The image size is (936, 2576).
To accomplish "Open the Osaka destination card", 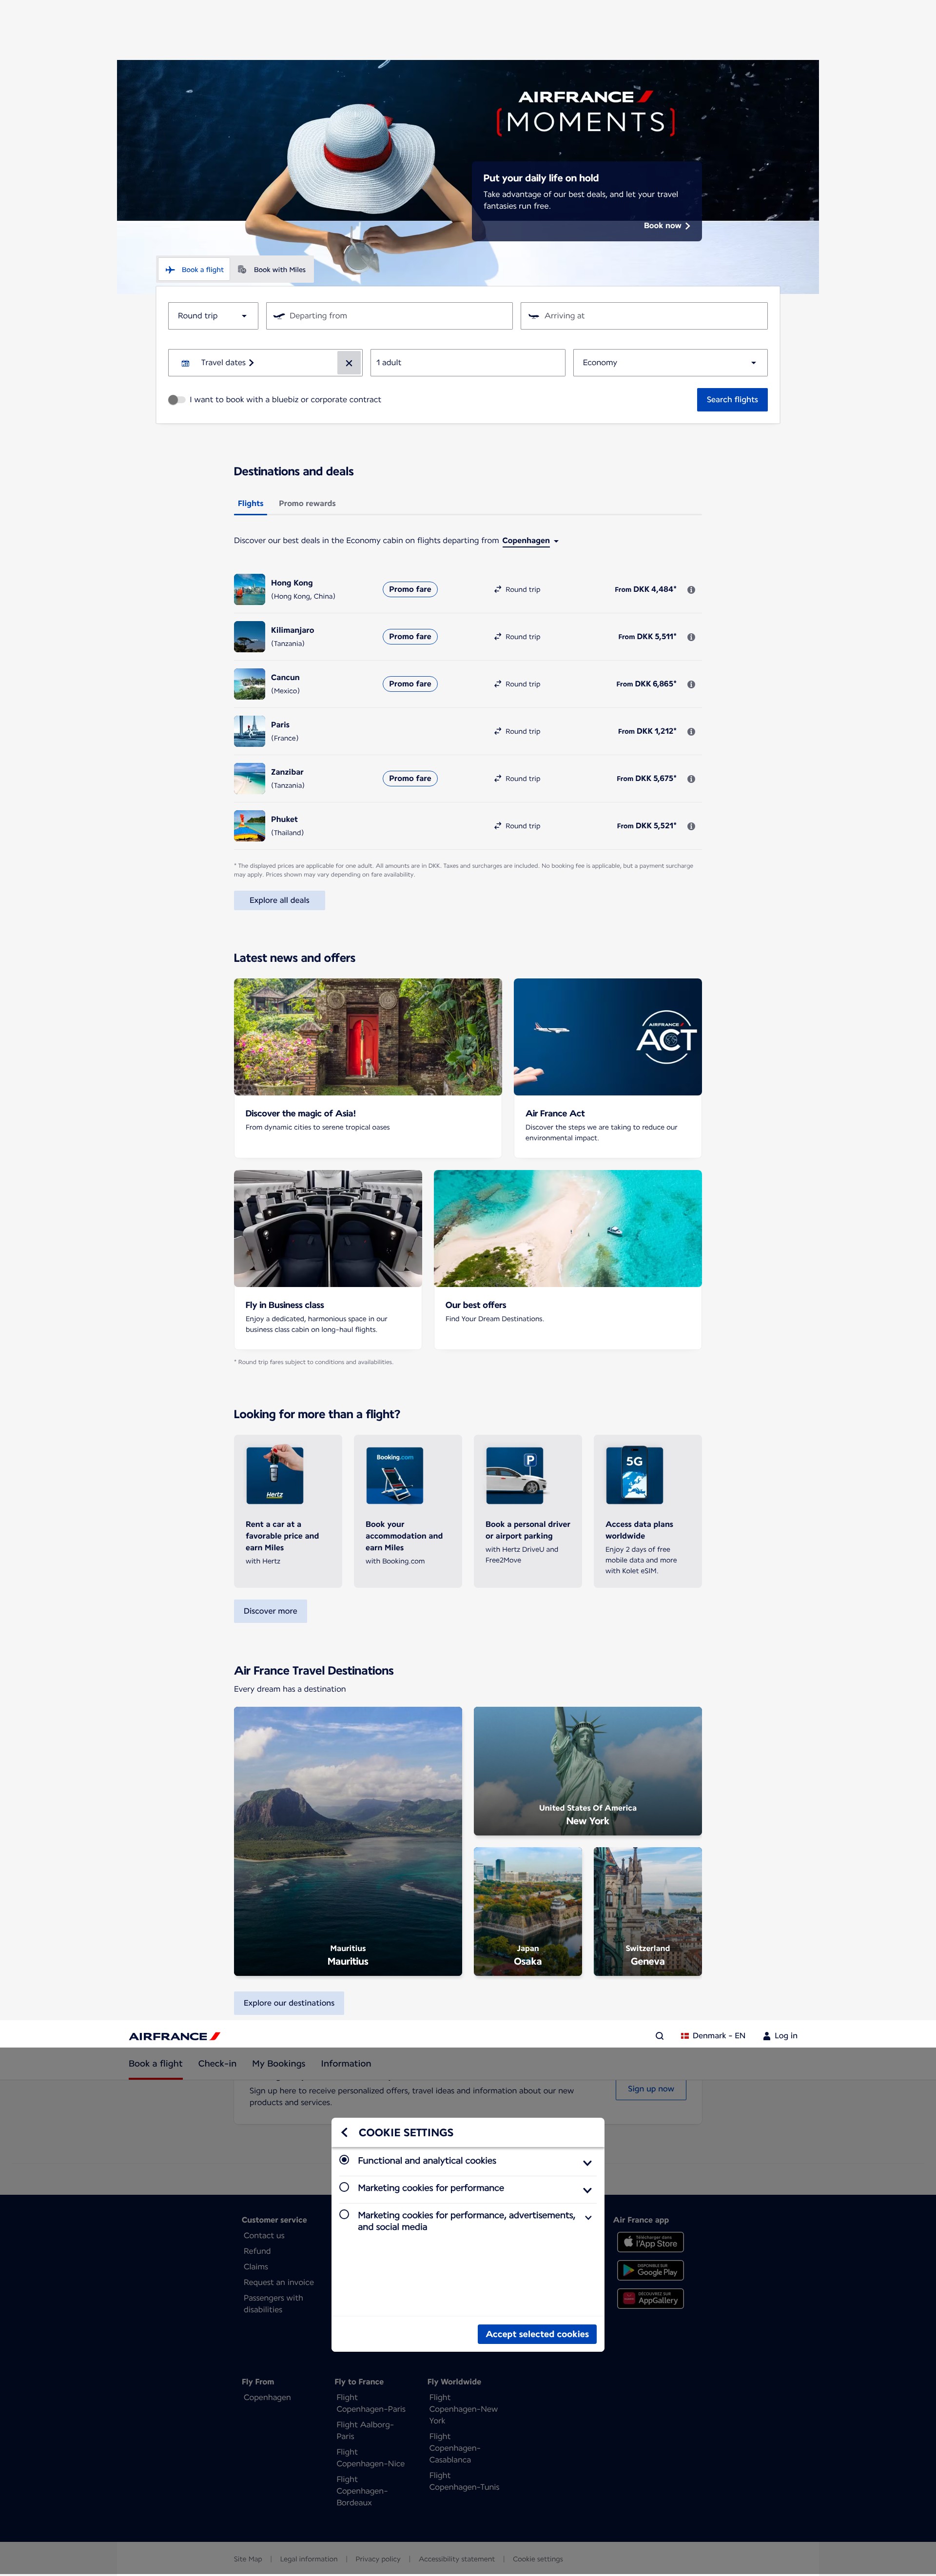I will [x=528, y=1911].
